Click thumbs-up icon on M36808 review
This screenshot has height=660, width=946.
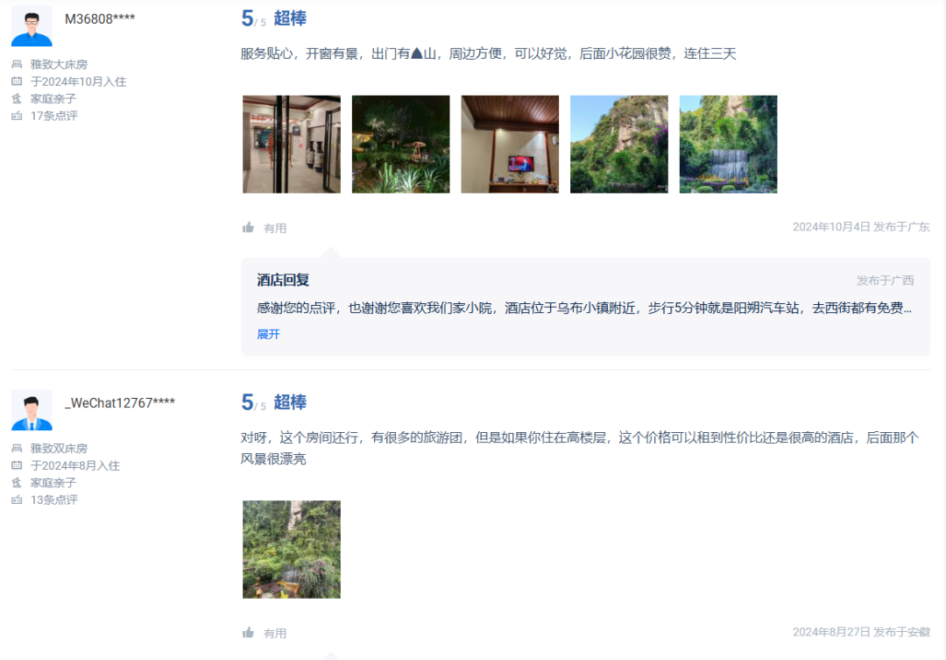(x=248, y=227)
